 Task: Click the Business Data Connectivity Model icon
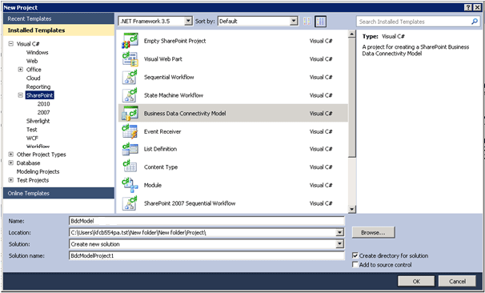coord(130,113)
